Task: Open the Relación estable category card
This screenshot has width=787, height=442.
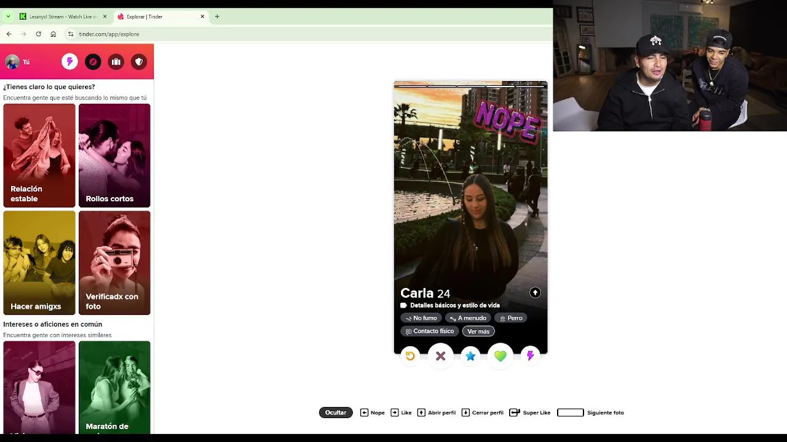Action: [x=39, y=155]
